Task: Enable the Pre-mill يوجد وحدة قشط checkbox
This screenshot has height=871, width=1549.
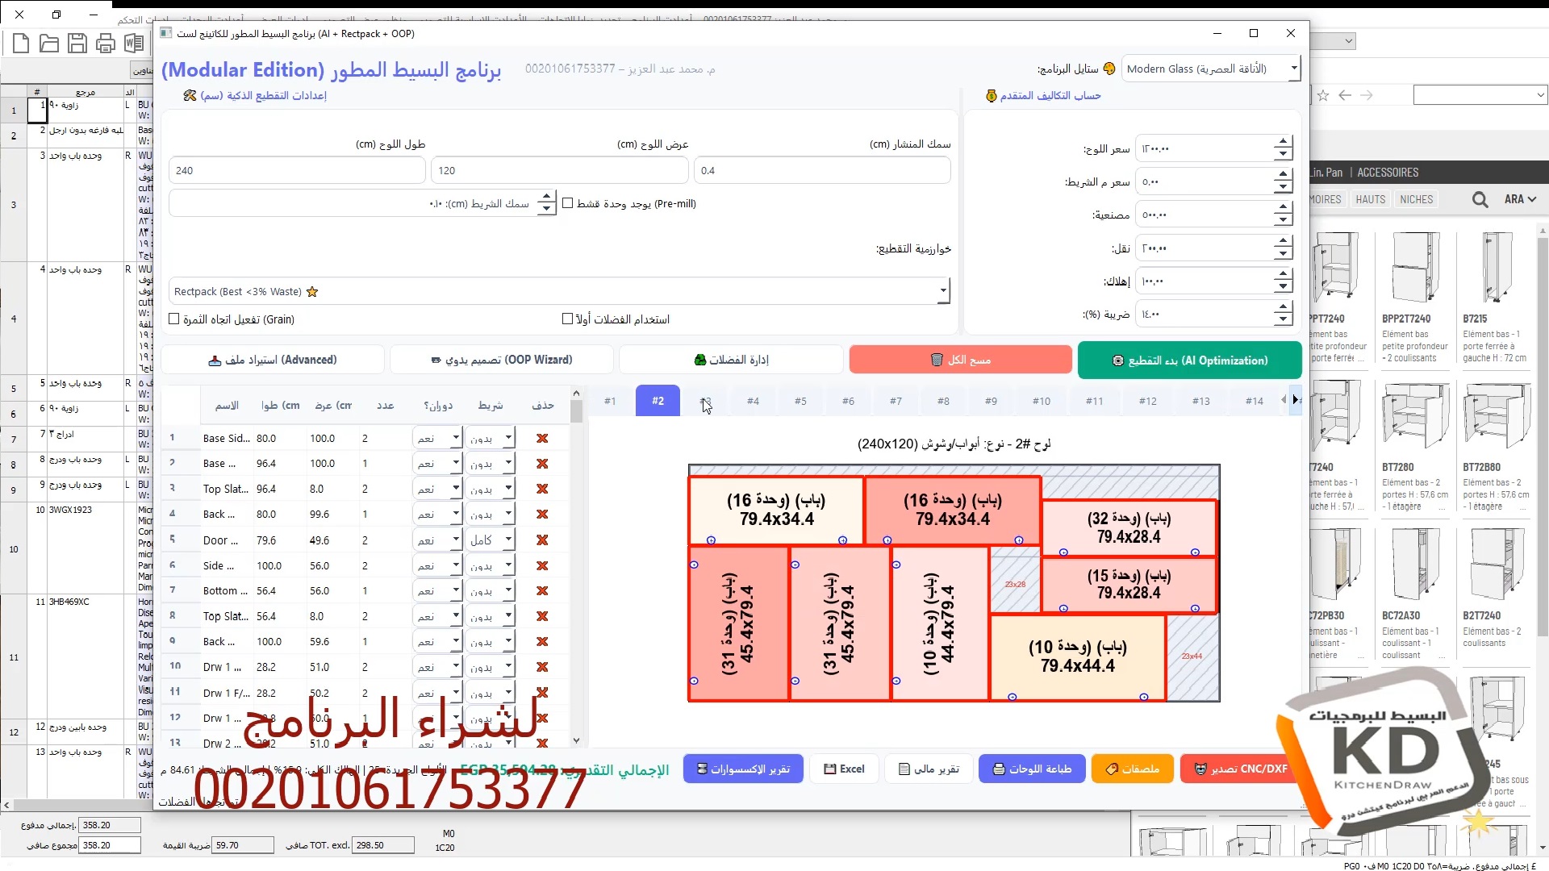Action: coord(569,202)
